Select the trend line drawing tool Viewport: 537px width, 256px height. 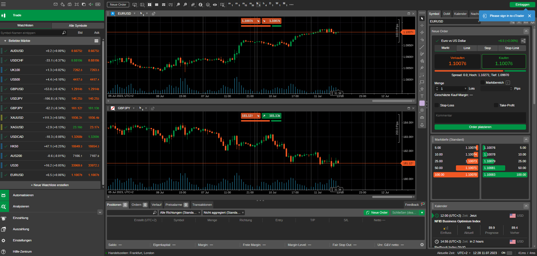422,47
